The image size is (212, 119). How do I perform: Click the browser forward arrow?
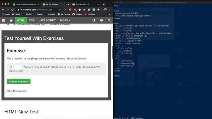point(8,10)
